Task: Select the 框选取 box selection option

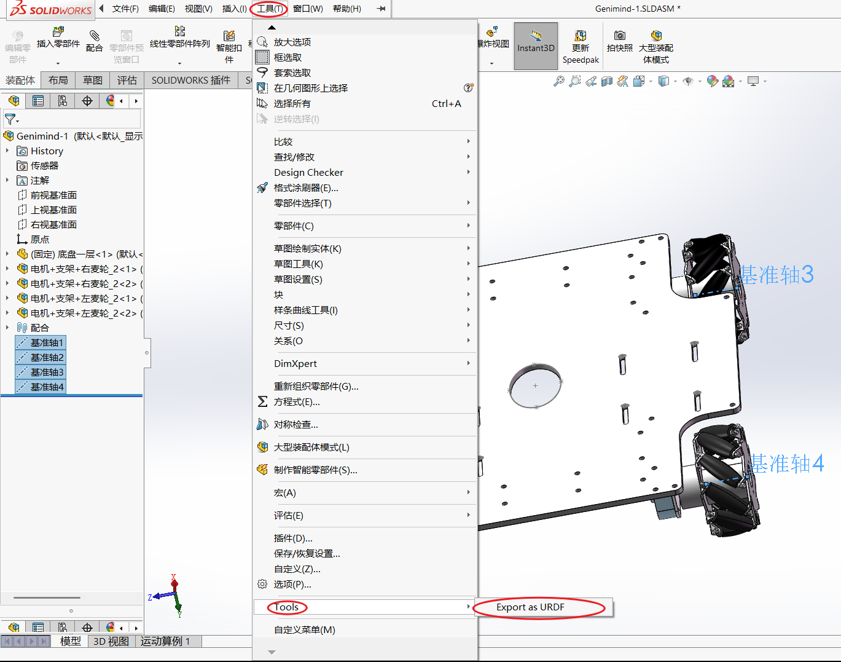Action: [288, 57]
